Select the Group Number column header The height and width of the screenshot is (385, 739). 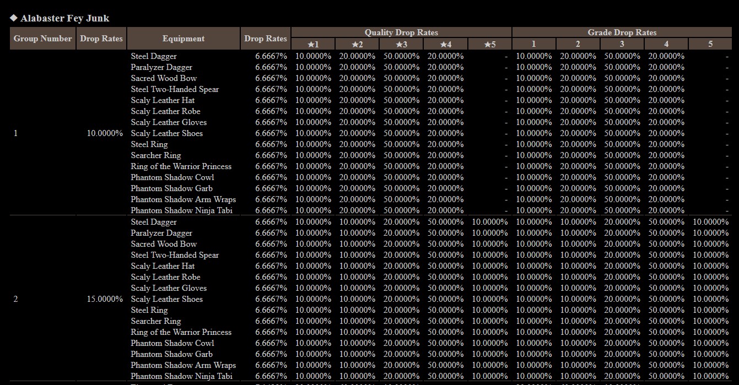[43, 39]
